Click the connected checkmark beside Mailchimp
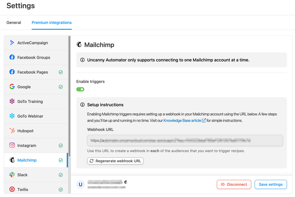 [61, 160]
